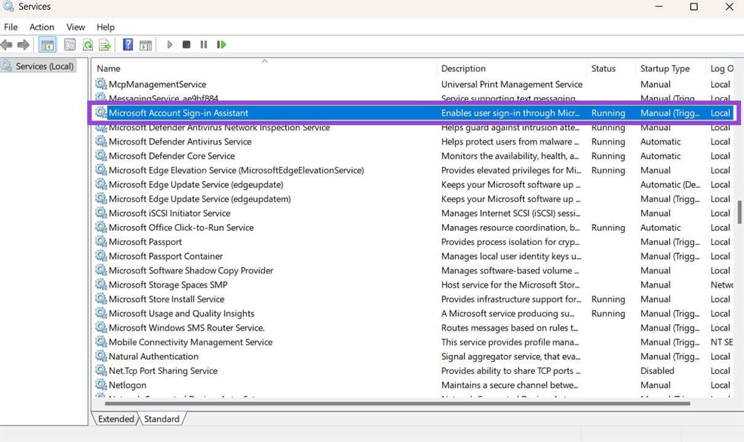The image size is (744, 442).
Task: Switch to the Standard tab
Action: [161, 419]
